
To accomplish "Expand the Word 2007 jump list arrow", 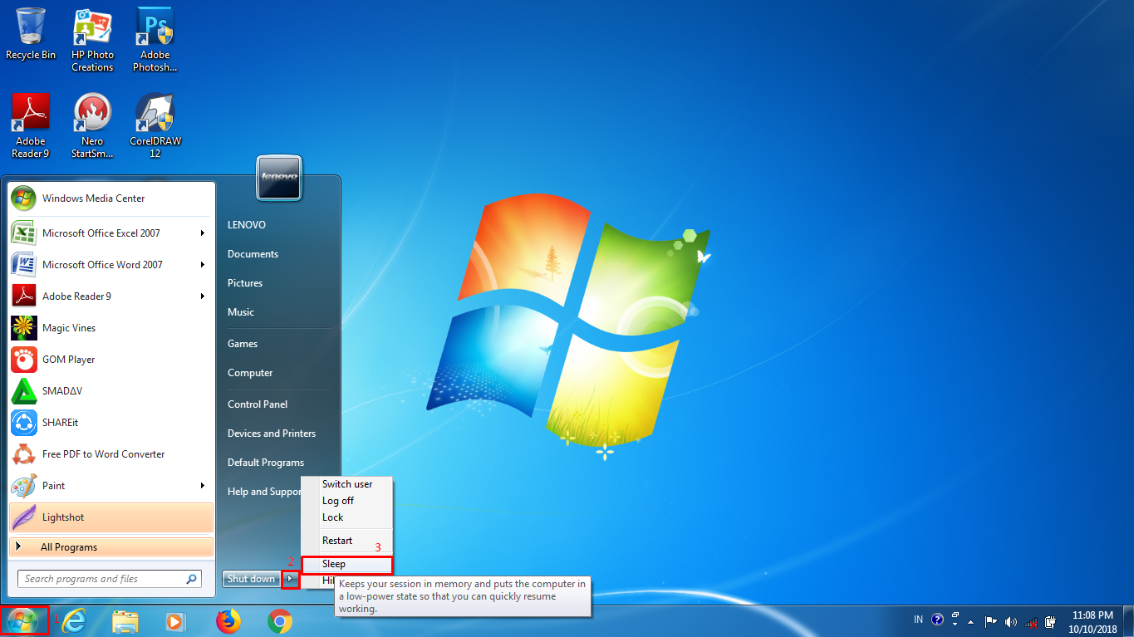I will [x=203, y=265].
